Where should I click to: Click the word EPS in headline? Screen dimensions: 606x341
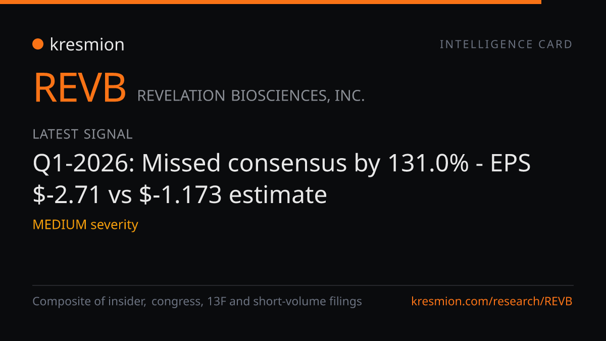[x=512, y=164]
